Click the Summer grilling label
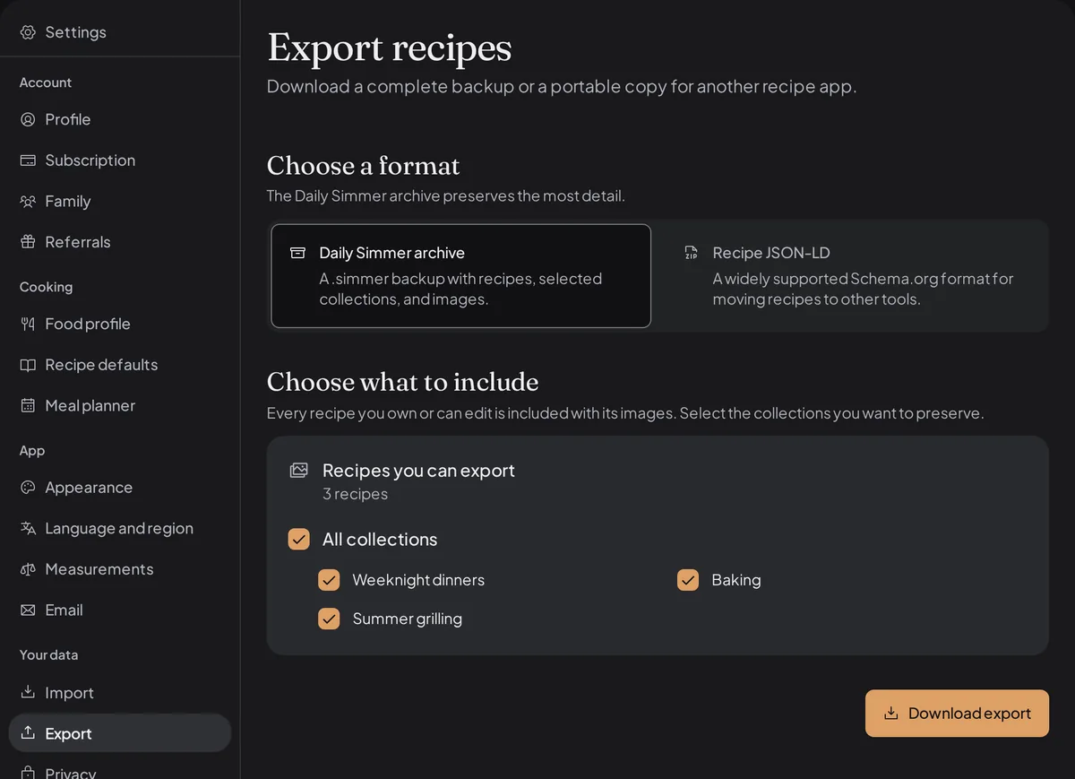 point(408,619)
